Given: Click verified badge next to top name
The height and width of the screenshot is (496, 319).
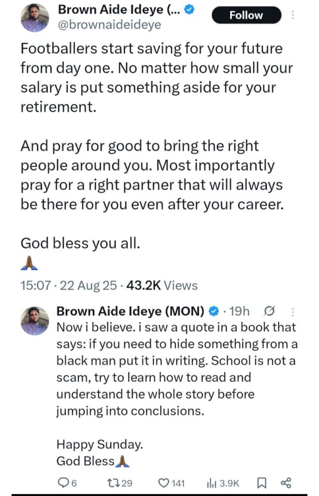Looking at the screenshot, I should click(189, 10).
